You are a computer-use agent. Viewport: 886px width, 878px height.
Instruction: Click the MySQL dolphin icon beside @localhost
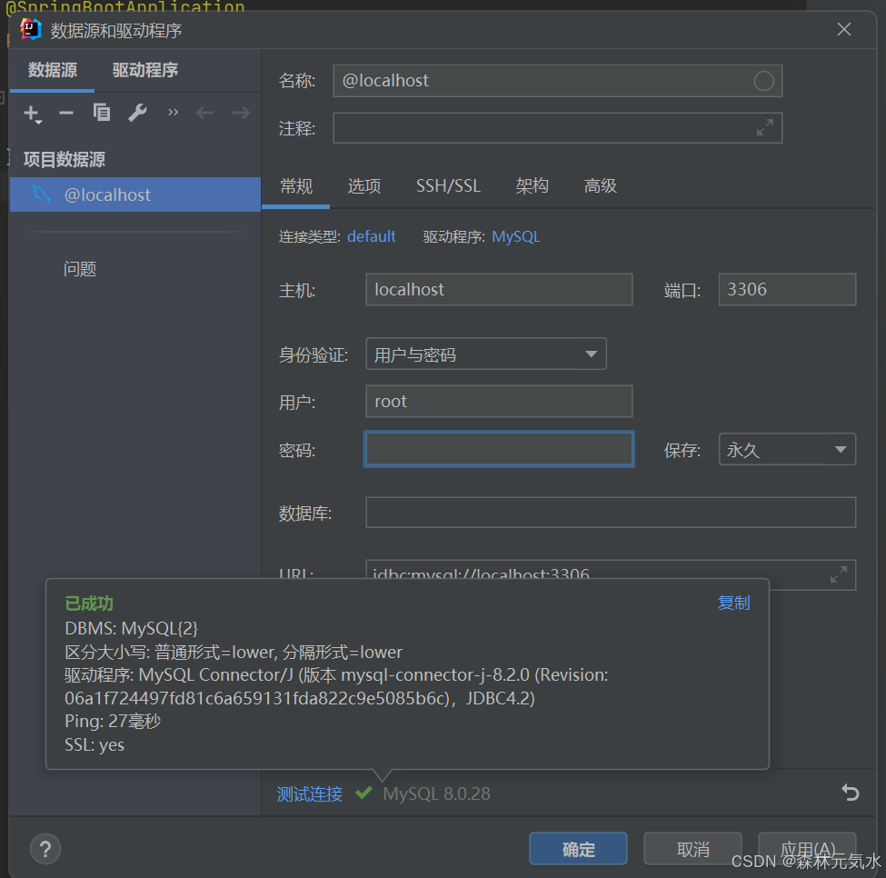pyautogui.click(x=41, y=195)
